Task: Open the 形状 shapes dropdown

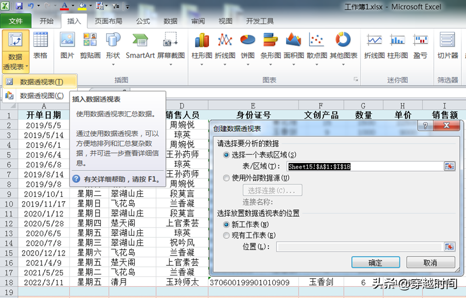Action: click(113, 65)
